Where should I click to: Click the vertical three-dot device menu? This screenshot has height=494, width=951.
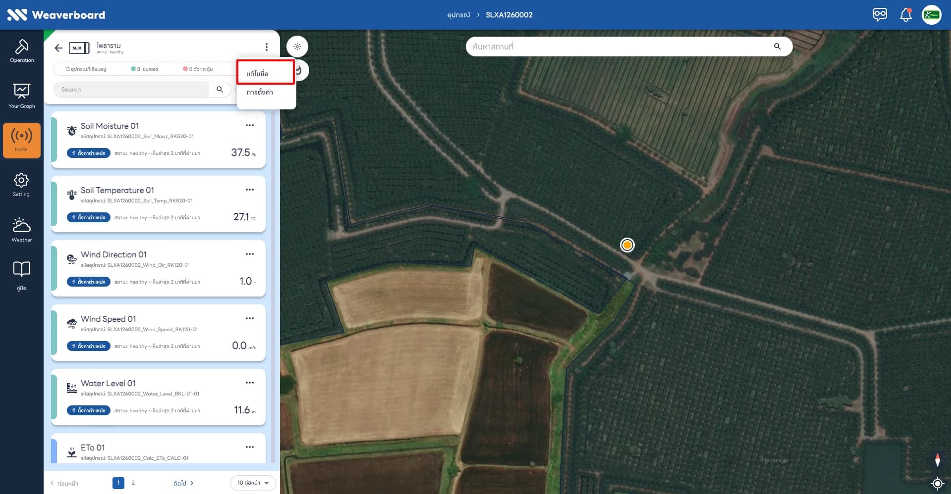(267, 47)
